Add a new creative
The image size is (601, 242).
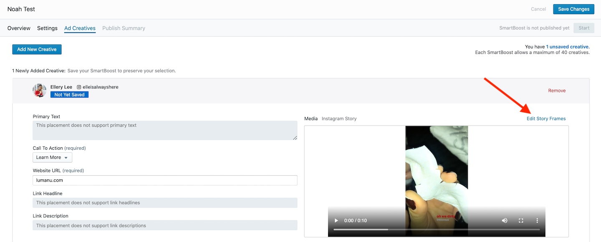click(37, 49)
